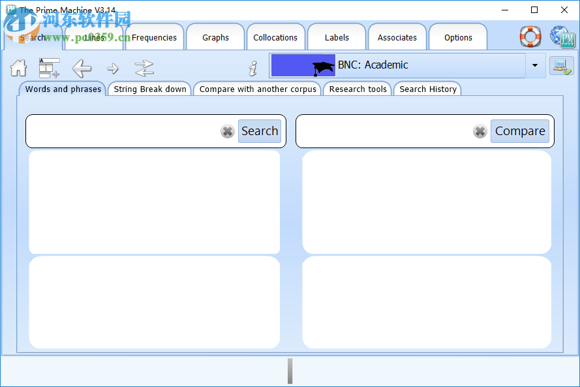This screenshot has height=387, width=580.
Task: Click the add table layout icon
Action: [49, 68]
